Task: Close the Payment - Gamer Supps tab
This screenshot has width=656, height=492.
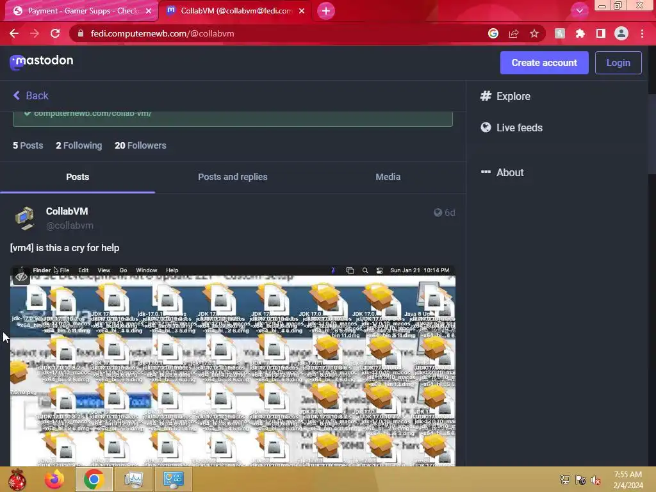Action: [x=149, y=11]
